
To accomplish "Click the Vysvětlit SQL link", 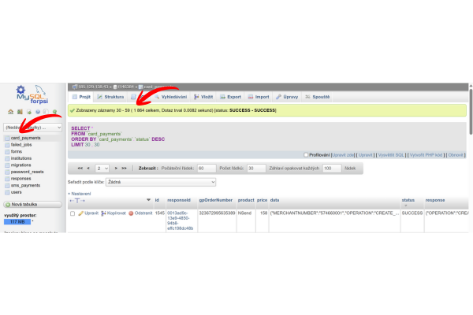I will 390,155.
